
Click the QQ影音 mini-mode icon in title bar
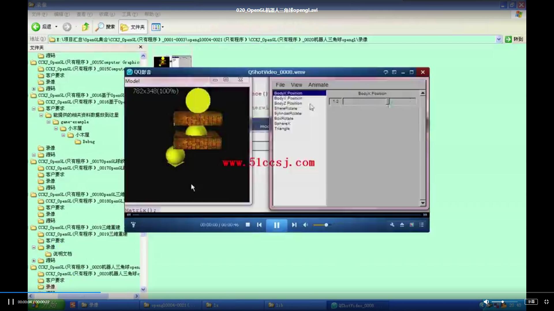pos(394,72)
